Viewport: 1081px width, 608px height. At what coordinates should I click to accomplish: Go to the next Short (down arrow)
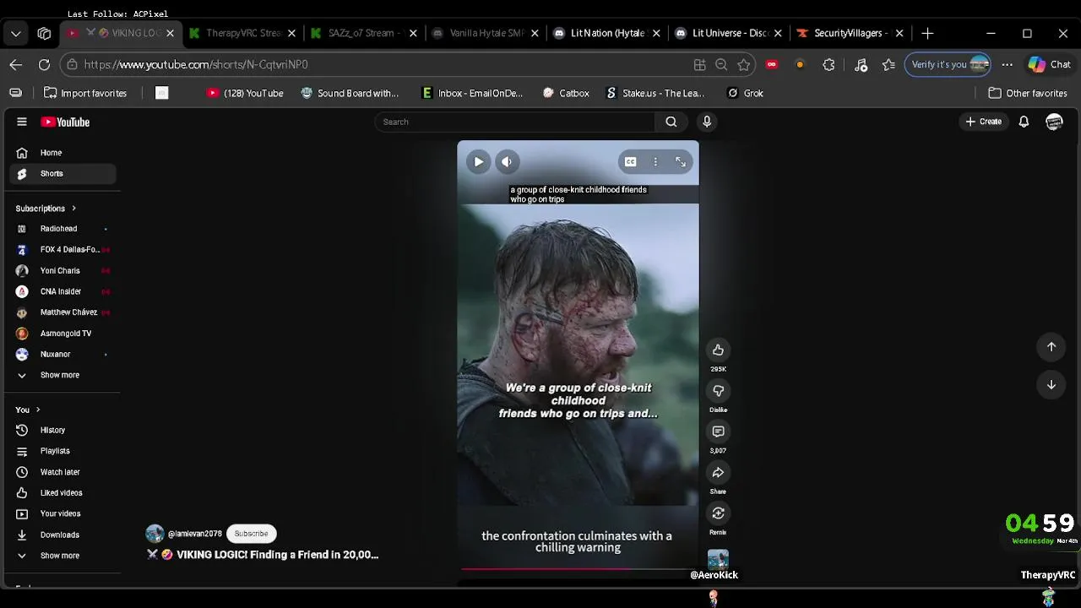(1051, 384)
